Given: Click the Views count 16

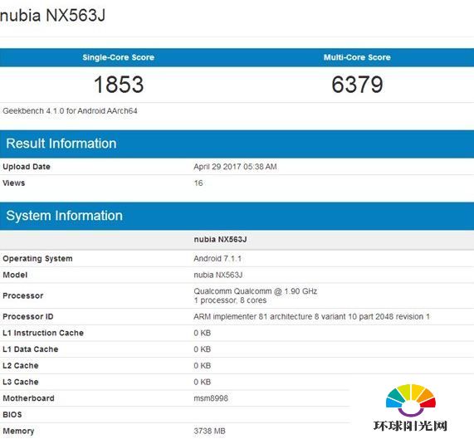Looking at the screenshot, I should click(198, 183).
